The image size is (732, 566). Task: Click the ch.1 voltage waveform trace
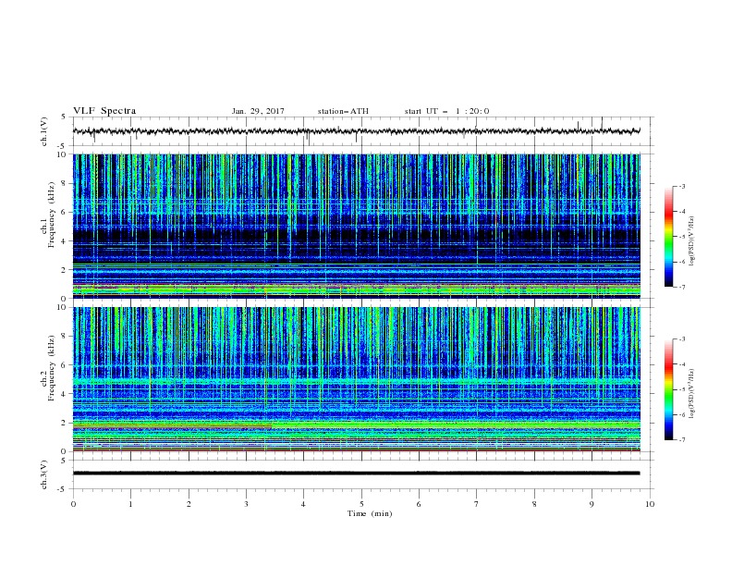click(356, 131)
